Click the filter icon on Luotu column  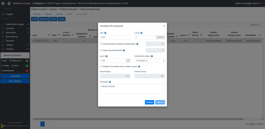point(49,35)
